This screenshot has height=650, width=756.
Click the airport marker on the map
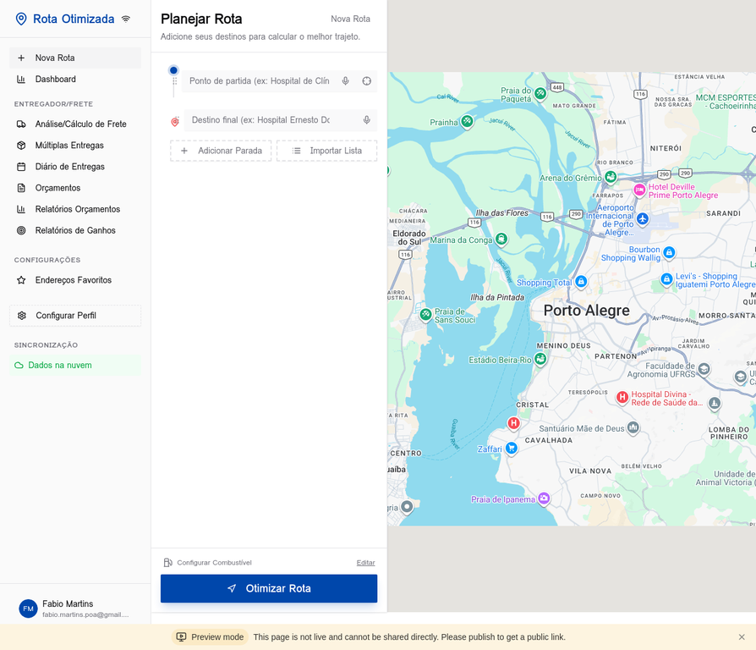643,219
